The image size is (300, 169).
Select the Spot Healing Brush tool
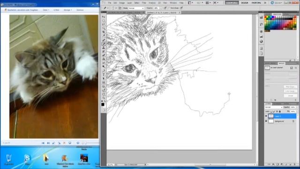[x=104, y=40]
